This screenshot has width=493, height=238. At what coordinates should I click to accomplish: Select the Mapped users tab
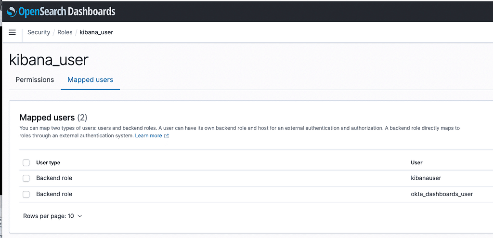[90, 79]
